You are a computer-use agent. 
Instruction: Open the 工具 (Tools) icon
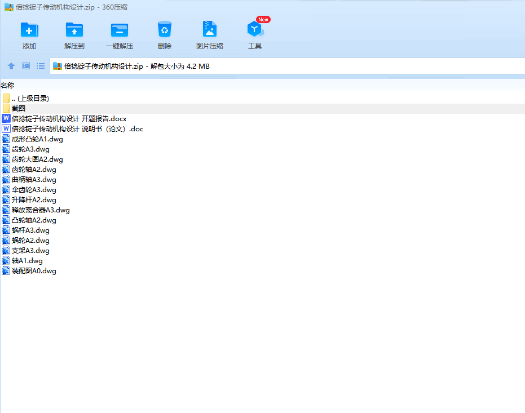[255, 29]
